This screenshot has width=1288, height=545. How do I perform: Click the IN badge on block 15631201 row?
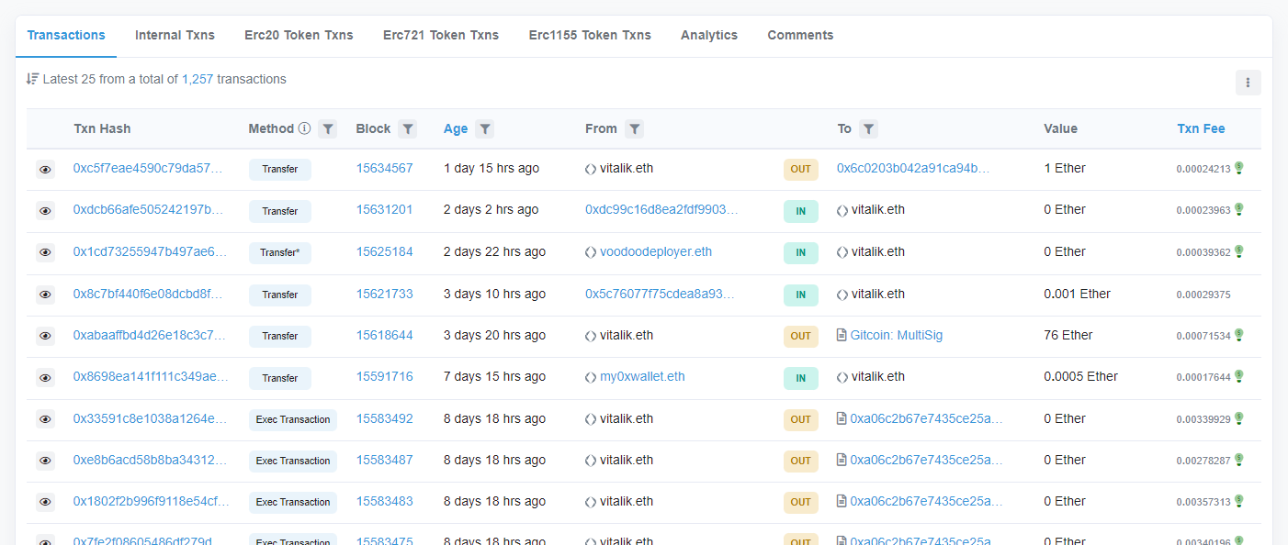pos(800,211)
